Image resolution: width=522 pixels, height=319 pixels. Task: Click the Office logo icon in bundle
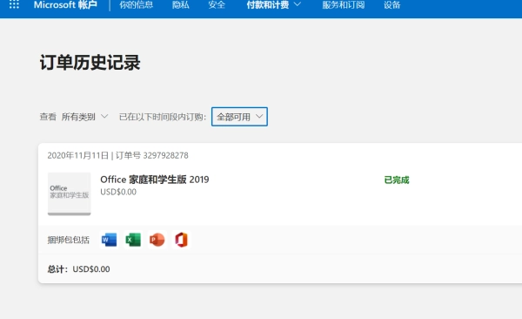tap(181, 240)
